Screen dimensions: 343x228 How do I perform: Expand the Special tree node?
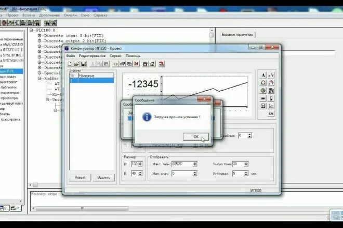point(39,73)
